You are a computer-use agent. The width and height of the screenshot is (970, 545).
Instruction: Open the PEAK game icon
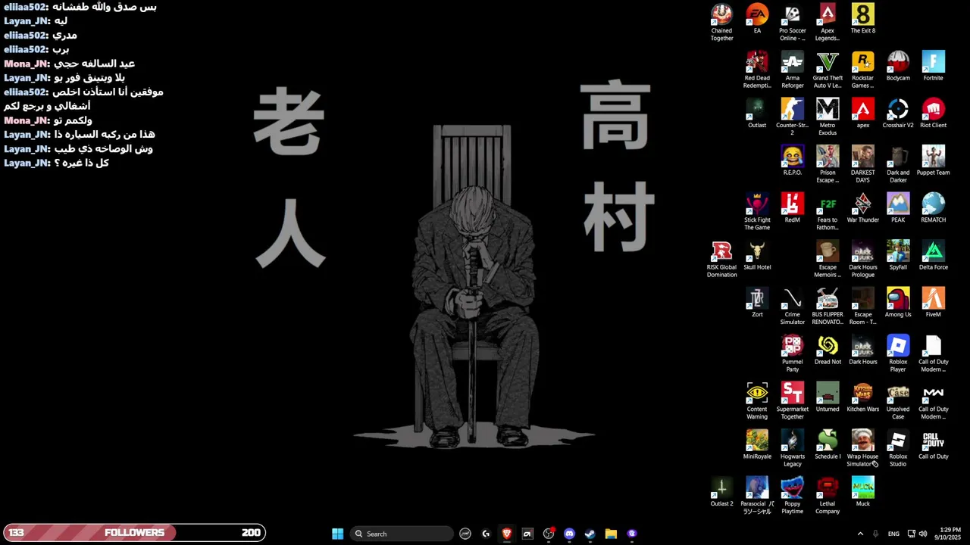tap(898, 208)
